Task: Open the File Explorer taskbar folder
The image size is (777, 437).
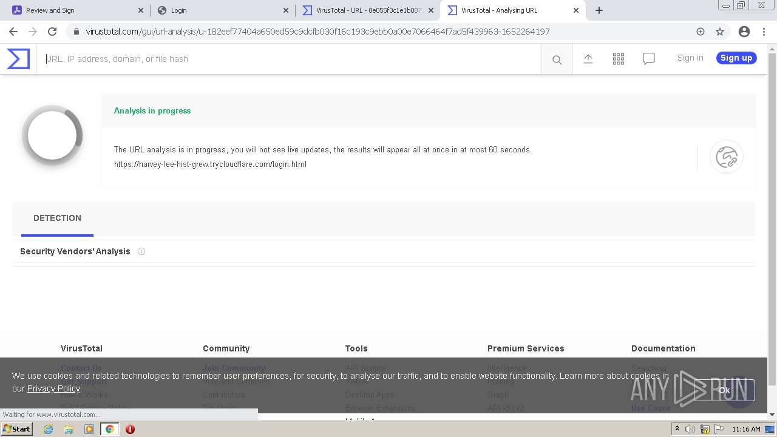Action: pos(69,429)
